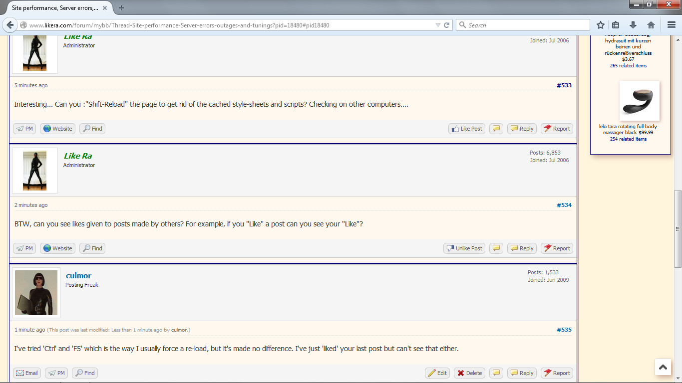Screen dimensions: 682x383
Task: Click the culmor username link
Action: tap(78, 275)
